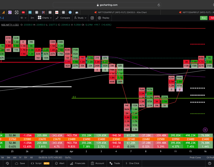Open the Charts layout dropdown

coord(45,18)
